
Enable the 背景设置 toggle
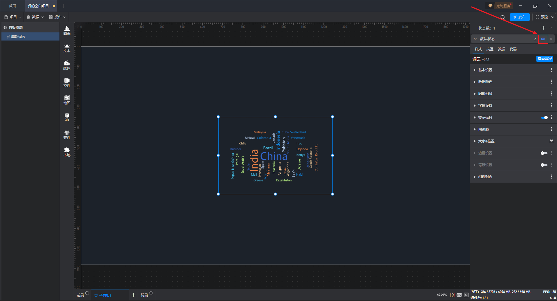click(544, 165)
